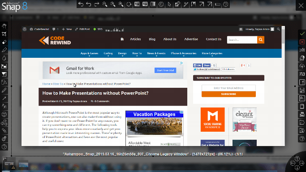Select the hand pan tool
This screenshot has width=306, height=172.
4,26
